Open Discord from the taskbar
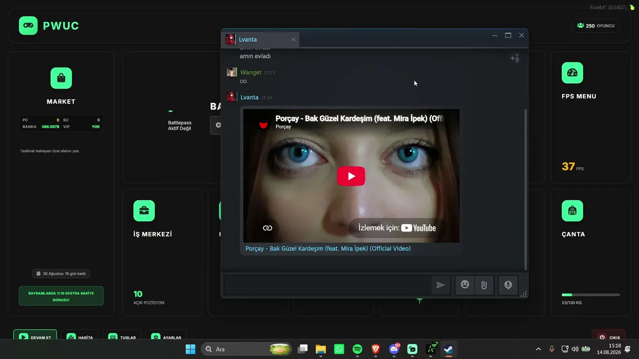639x359 pixels. (394, 350)
